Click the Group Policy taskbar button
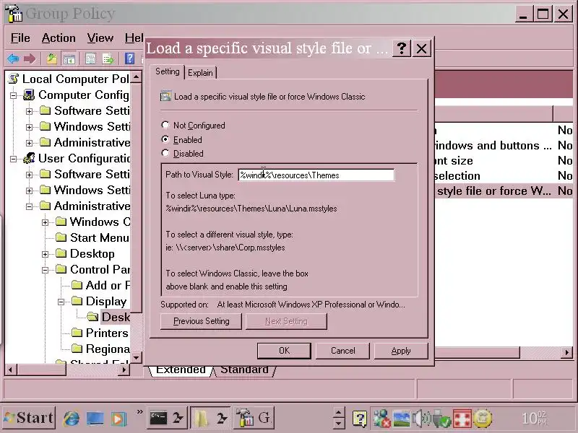Screen dimensions: 578x433 [254, 419]
